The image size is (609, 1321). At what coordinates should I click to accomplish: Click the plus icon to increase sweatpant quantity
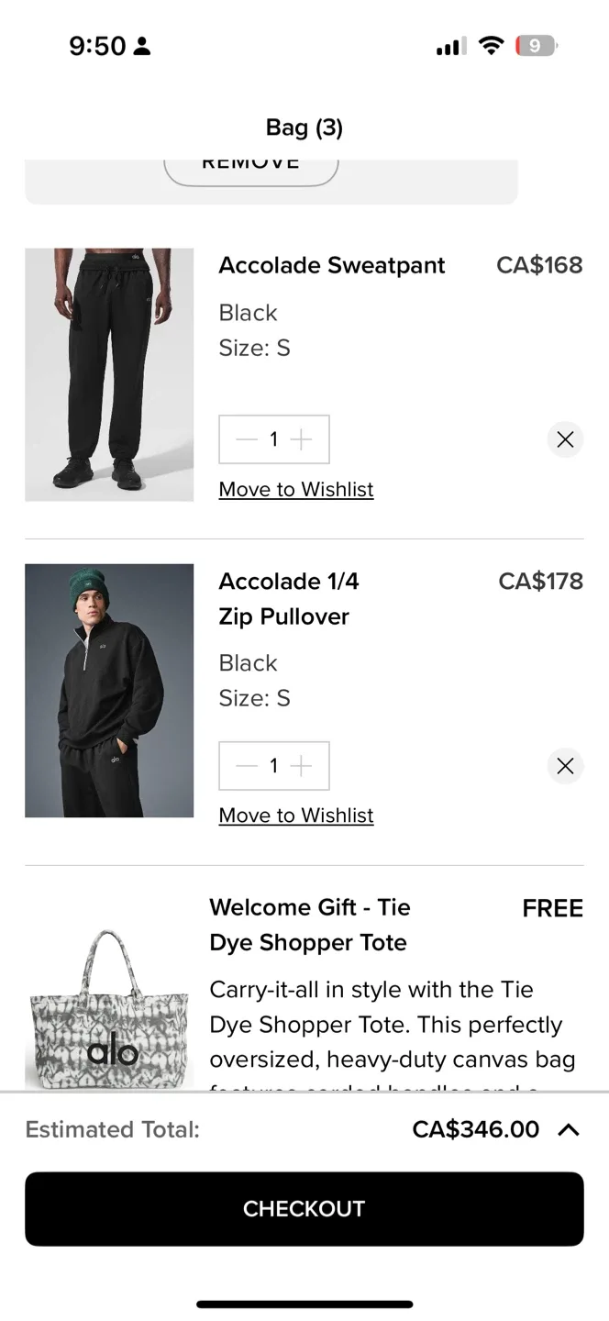click(303, 438)
